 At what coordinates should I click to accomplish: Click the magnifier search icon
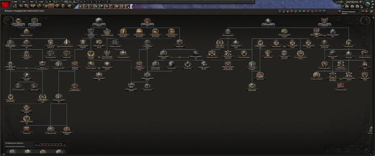coord(339,11)
